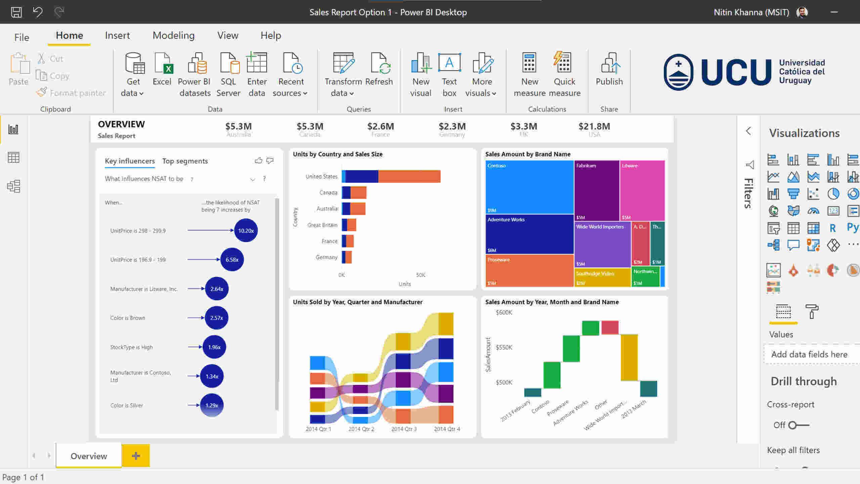Click thumbs up on Key influencers

pos(258,160)
